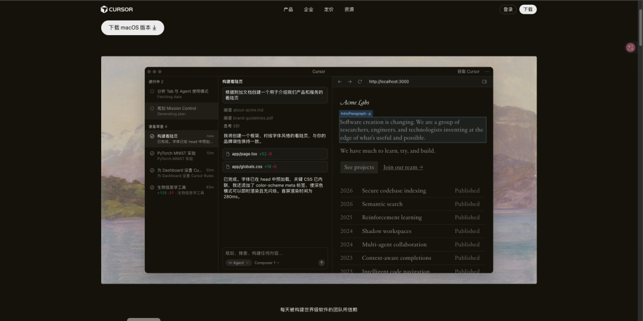Viewport: 643px width, 321px height.
Task: Click the 准备审查 4 section header
Action: pyautogui.click(x=158, y=127)
